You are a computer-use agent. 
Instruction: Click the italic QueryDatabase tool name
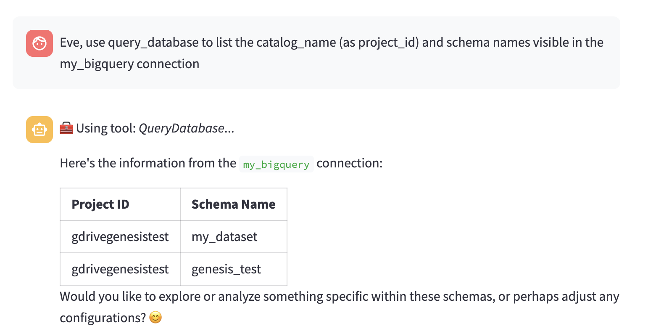[x=181, y=128]
